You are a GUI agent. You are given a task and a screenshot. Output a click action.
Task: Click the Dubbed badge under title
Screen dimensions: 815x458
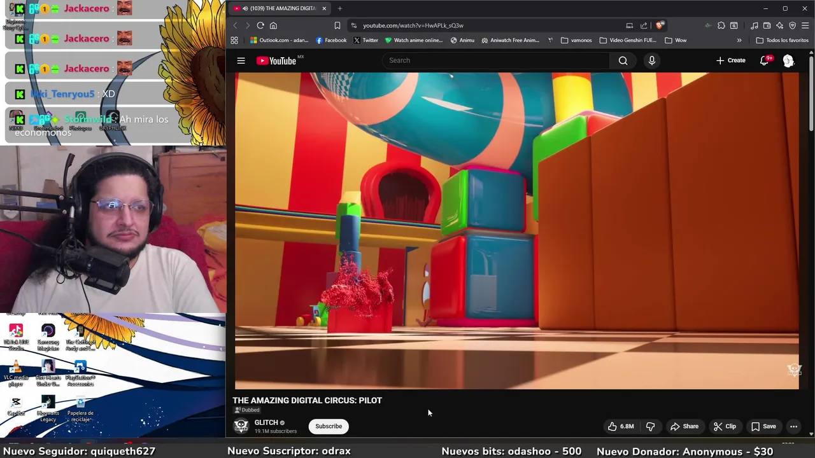tap(246, 410)
